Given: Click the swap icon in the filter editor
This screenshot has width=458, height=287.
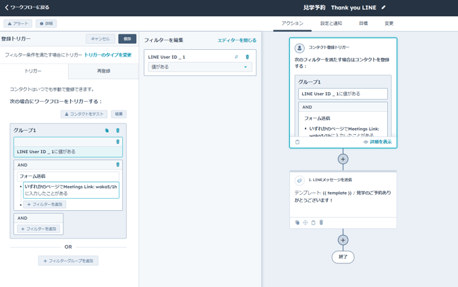Looking at the screenshot, I should pos(236,57).
